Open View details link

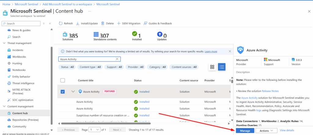pyautogui.click(x=287, y=130)
